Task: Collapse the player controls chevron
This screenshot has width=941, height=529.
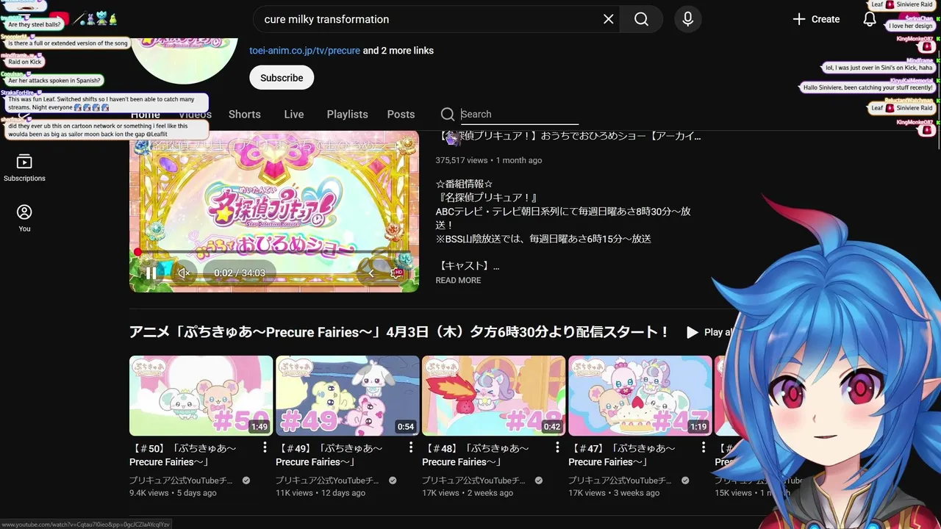Action: point(371,273)
